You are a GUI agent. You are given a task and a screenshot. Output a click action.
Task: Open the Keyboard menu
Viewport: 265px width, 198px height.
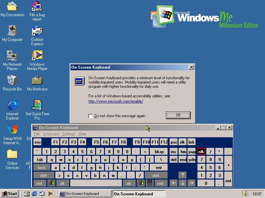point(51,134)
